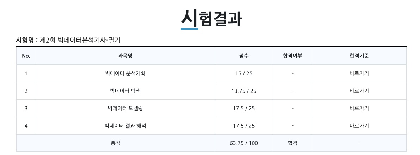The image size is (420, 155).
Task: Select the 빅데이터 탐색 subject name
Action: click(125, 91)
